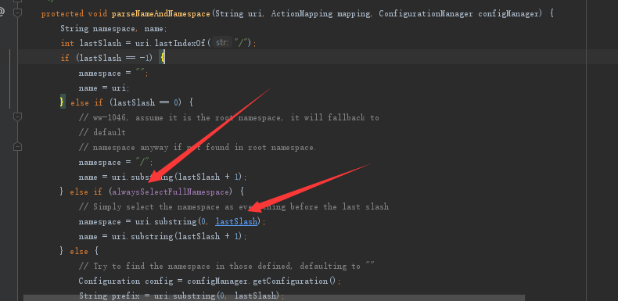Screen dimensions: 618x301
Task: Collapse comment block fold marker beside ww-1046 line
Action: 17,117
